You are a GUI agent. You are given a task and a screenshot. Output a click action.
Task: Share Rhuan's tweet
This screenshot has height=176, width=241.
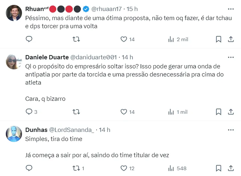(x=231, y=39)
